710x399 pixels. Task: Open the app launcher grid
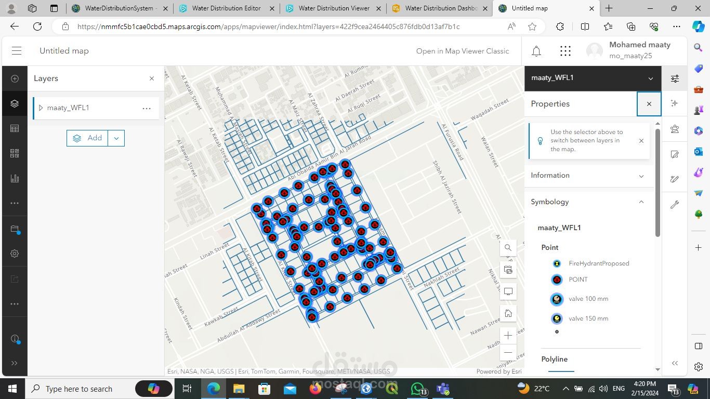[x=566, y=51]
